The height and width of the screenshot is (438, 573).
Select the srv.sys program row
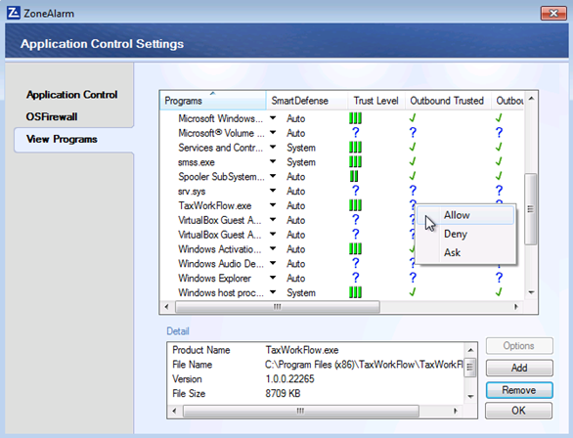coord(192,192)
